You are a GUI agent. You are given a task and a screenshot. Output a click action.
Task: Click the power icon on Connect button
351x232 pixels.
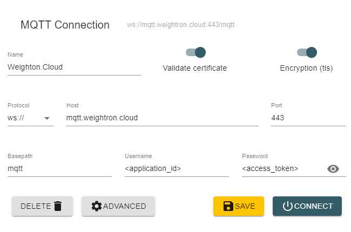click(288, 206)
